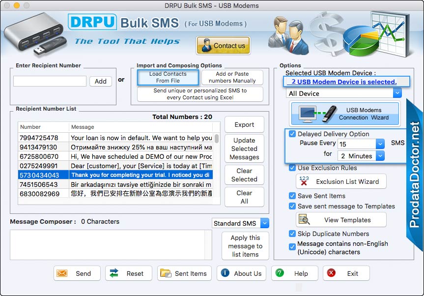
Task: Click the green question mark Help icon
Action: pos(280,273)
